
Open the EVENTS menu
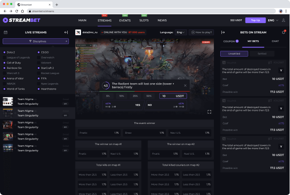(125, 20)
